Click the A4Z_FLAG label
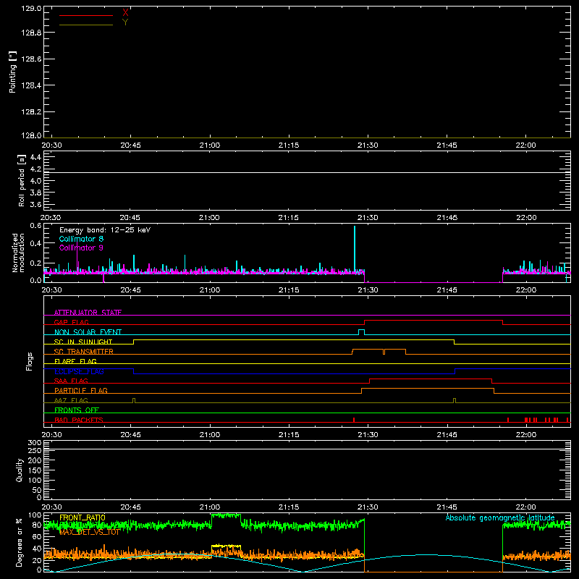579x579 pixels. (71, 400)
